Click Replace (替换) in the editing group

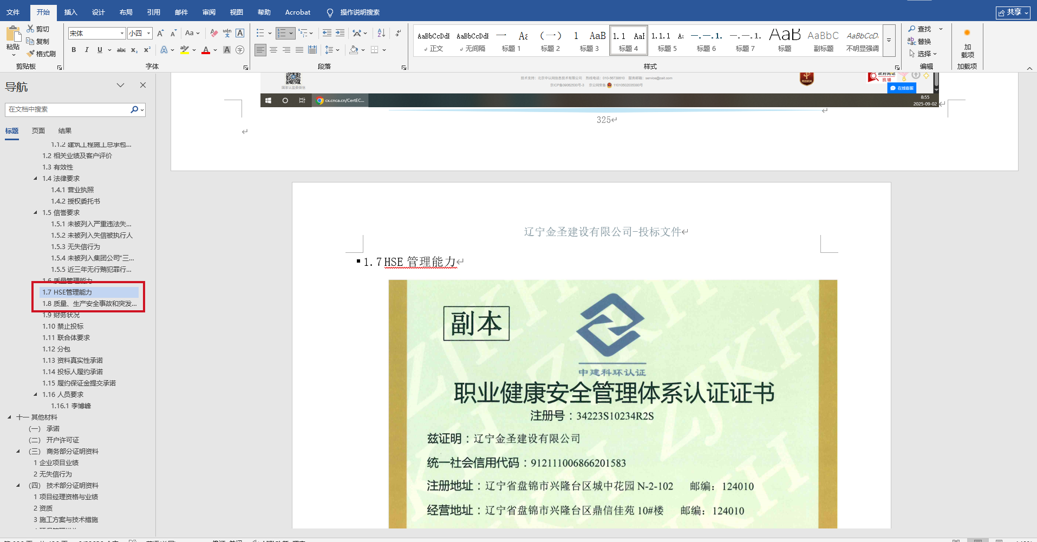[919, 41]
